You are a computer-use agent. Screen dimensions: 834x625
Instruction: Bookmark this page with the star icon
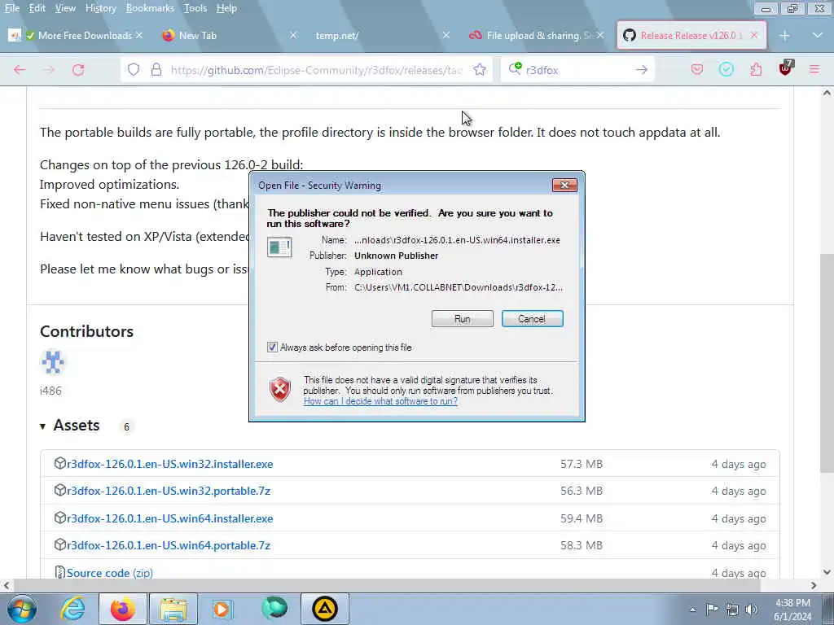point(480,70)
